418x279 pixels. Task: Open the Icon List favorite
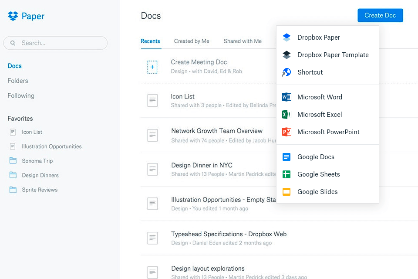(32, 132)
